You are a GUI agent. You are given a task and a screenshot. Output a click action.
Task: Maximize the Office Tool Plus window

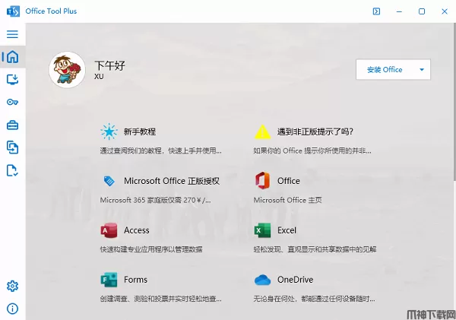pyautogui.click(x=422, y=11)
